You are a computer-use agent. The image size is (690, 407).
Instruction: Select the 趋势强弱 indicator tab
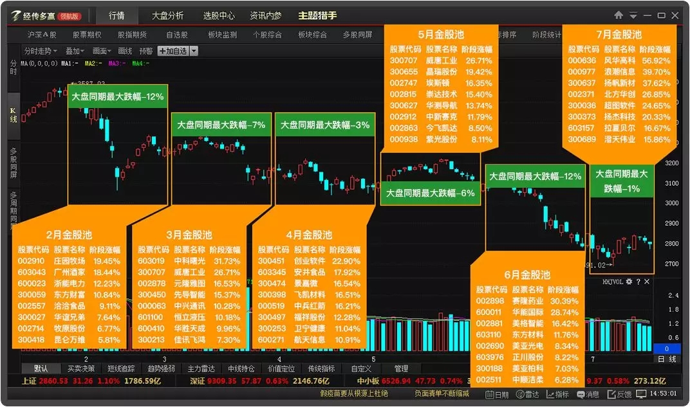coord(161,369)
